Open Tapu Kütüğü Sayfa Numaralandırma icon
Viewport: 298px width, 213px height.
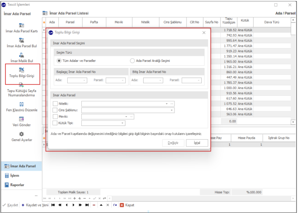pyautogui.click(x=21, y=85)
